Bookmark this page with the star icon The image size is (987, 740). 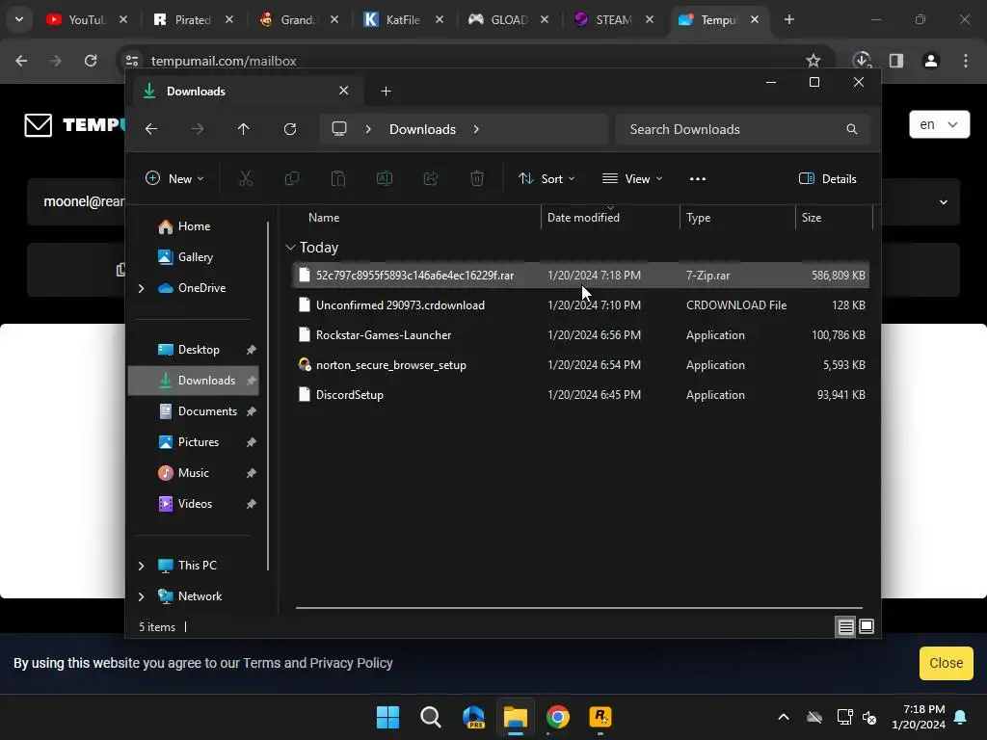[814, 61]
